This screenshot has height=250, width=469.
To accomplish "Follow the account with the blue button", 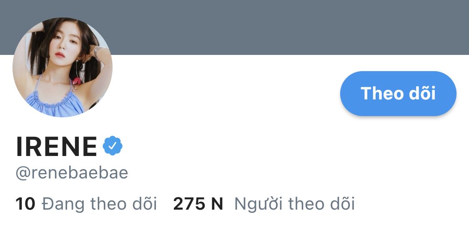I will pos(398,94).
